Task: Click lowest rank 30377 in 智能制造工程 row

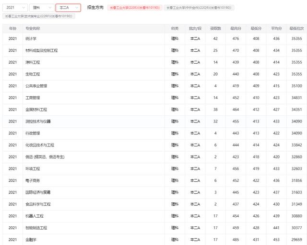Action: point(296,228)
